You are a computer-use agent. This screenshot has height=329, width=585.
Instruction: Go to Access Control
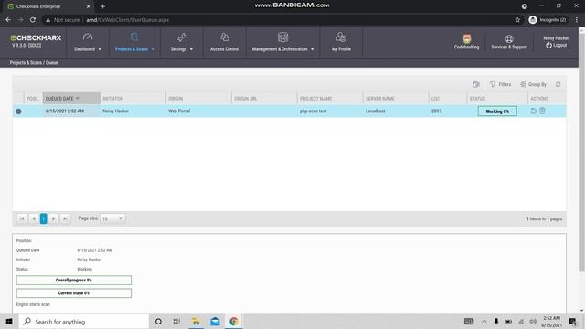tap(224, 43)
